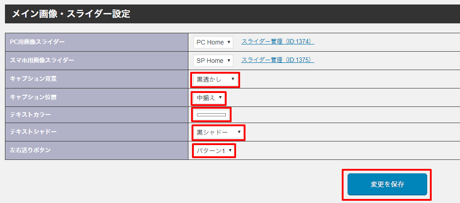Click the PC用画像スライダー row label

pos(37,42)
